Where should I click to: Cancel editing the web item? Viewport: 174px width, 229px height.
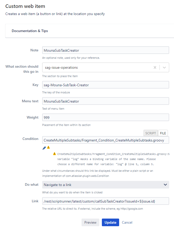[127, 222]
